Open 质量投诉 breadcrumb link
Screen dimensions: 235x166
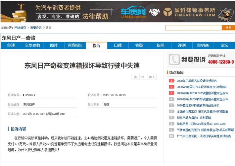pos(36,28)
